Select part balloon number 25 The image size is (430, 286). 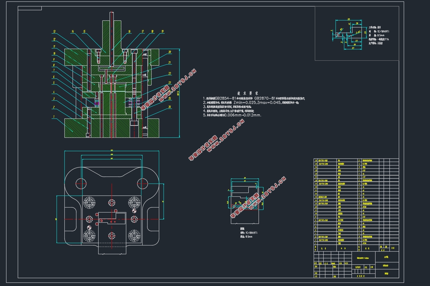click(170, 98)
